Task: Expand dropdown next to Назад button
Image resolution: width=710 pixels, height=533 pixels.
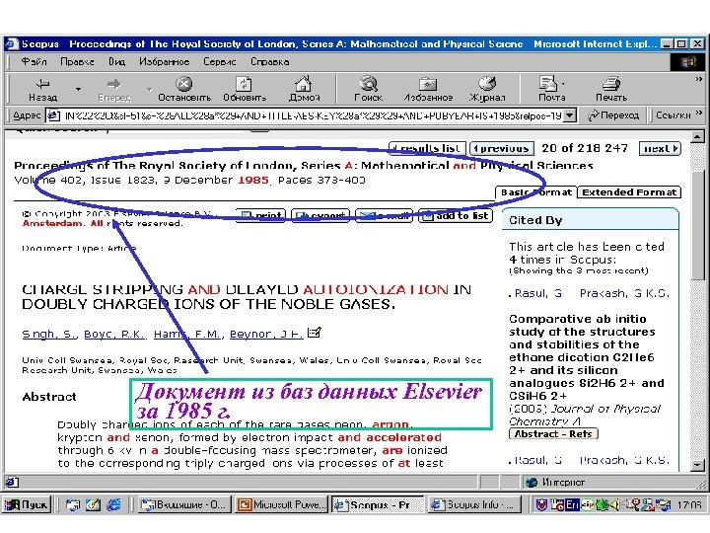Action: pyautogui.click(x=78, y=89)
